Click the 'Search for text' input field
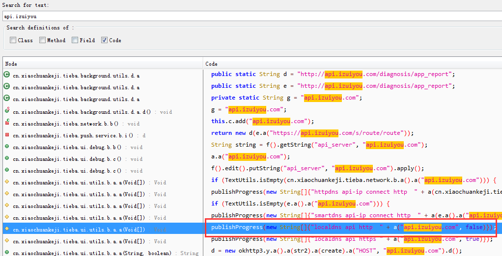Image resolution: width=502 pixels, height=256 pixels. coord(246,16)
